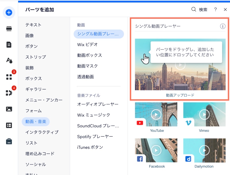The image size is (230, 175).
Task: Open the Add Elements plus icon
Action: coord(9,13)
